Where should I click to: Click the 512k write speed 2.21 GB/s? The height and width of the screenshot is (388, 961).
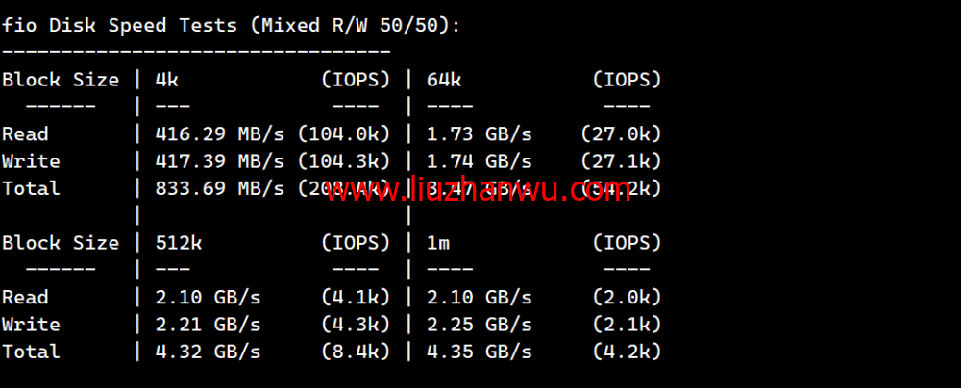pyautogui.click(x=208, y=325)
